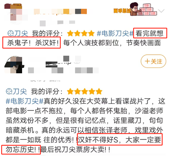
Task: Open the first poster's blurred username
Action: [60, 11]
